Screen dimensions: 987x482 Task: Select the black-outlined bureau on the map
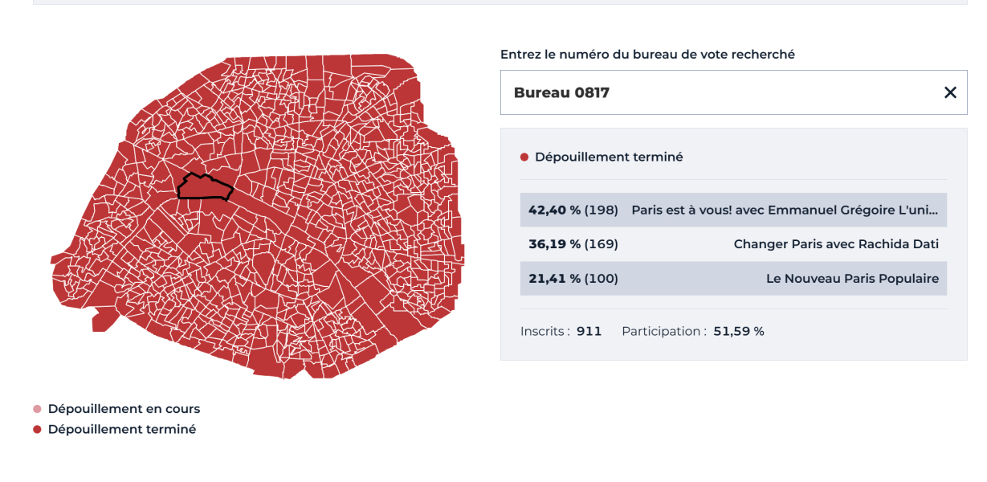point(205,188)
